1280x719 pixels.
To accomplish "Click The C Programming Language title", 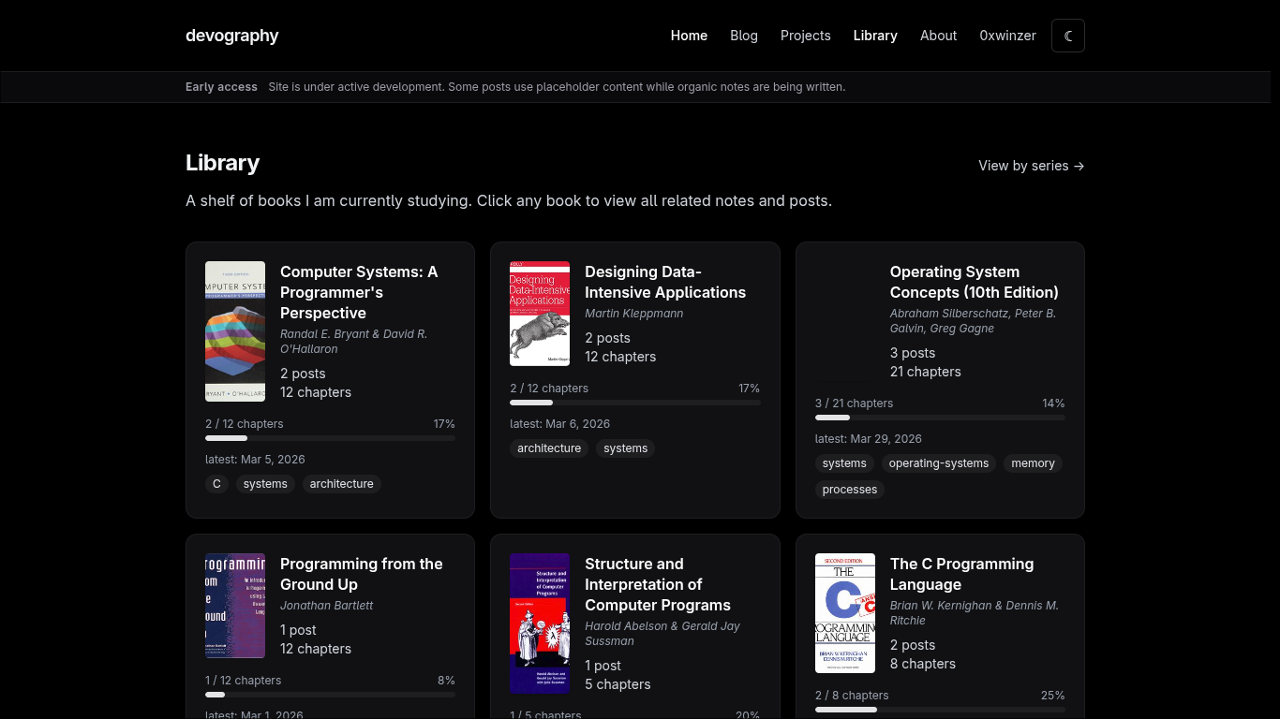I will [962, 574].
